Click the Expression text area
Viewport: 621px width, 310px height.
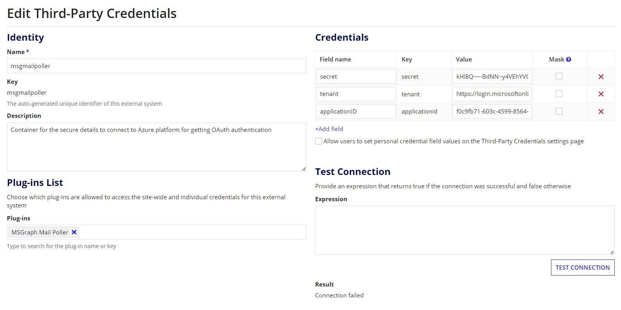point(465,231)
